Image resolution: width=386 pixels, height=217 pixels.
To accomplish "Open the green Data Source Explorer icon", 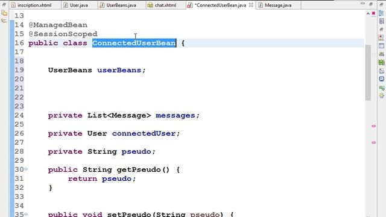I will [381, 62].
